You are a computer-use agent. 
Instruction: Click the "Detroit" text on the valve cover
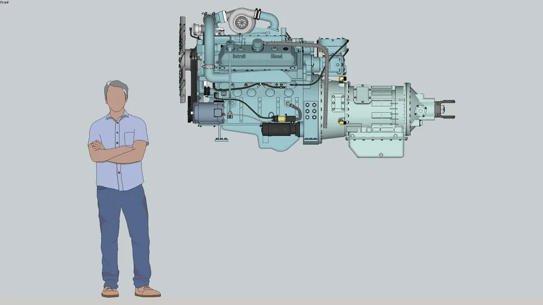(239, 57)
